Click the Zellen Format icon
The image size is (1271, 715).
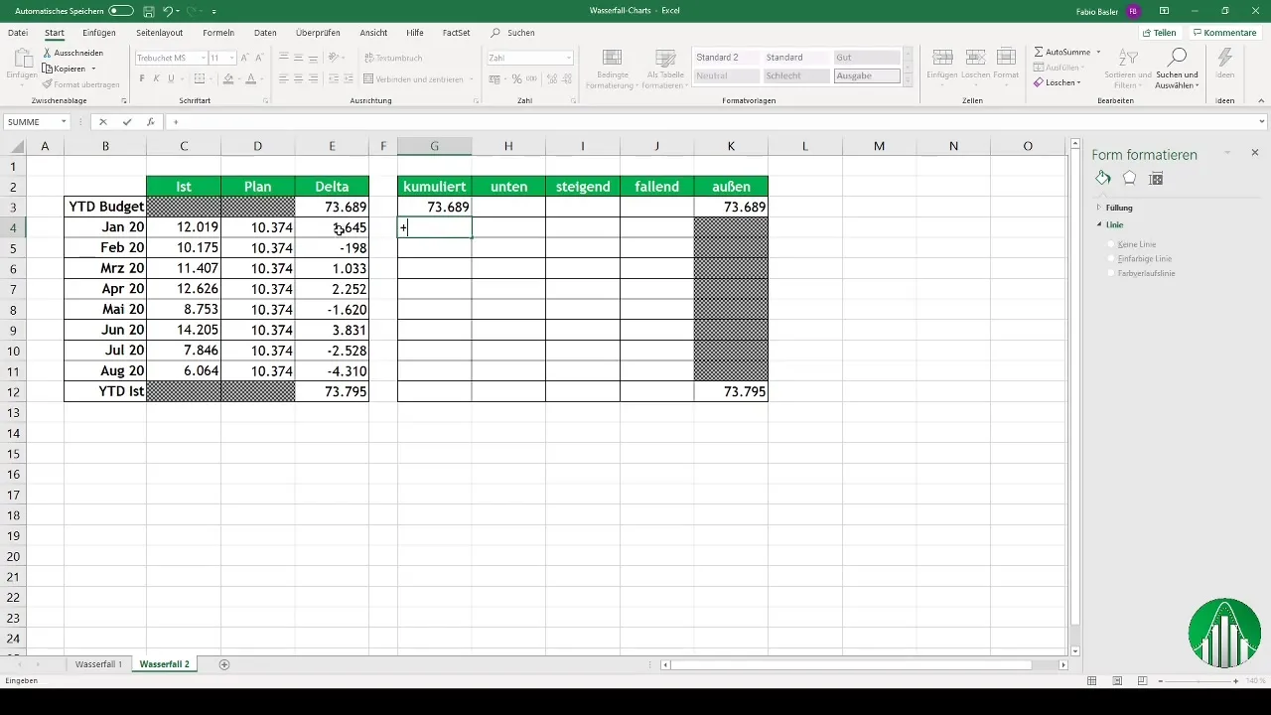pyautogui.click(x=1006, y=58)
